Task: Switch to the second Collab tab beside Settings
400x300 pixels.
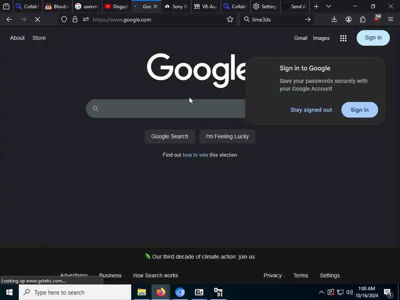Action: [x=235, y=7]
